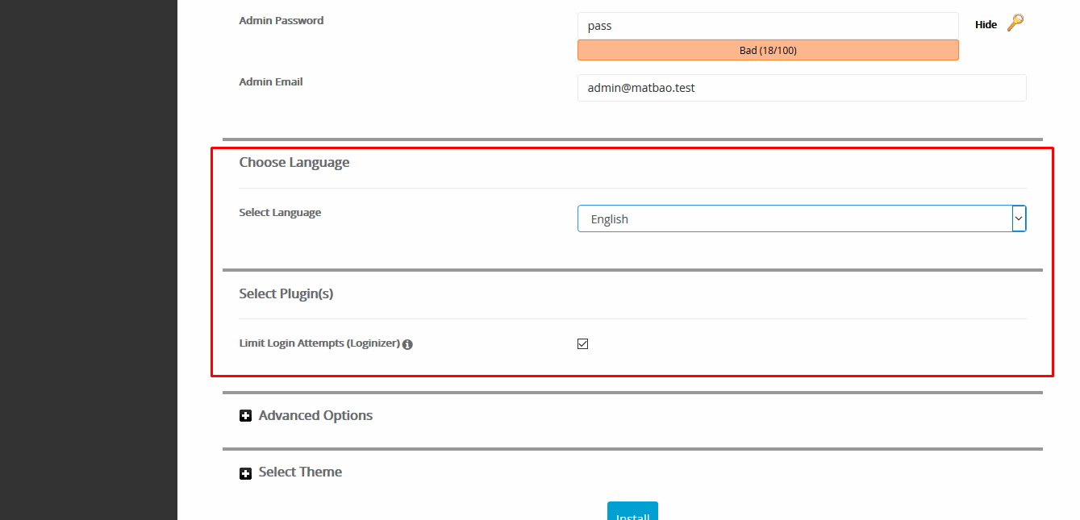Expand the Select Theme section
Image resolution: width=1080 pixels, height=520 pixels.
pyautogui.click(x=300, y=472)
